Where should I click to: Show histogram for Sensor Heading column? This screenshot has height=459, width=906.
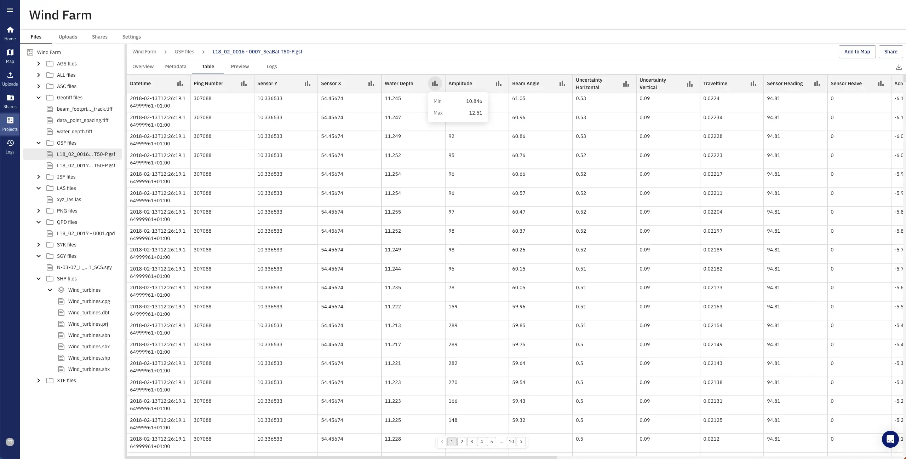(x=817, y=83)
